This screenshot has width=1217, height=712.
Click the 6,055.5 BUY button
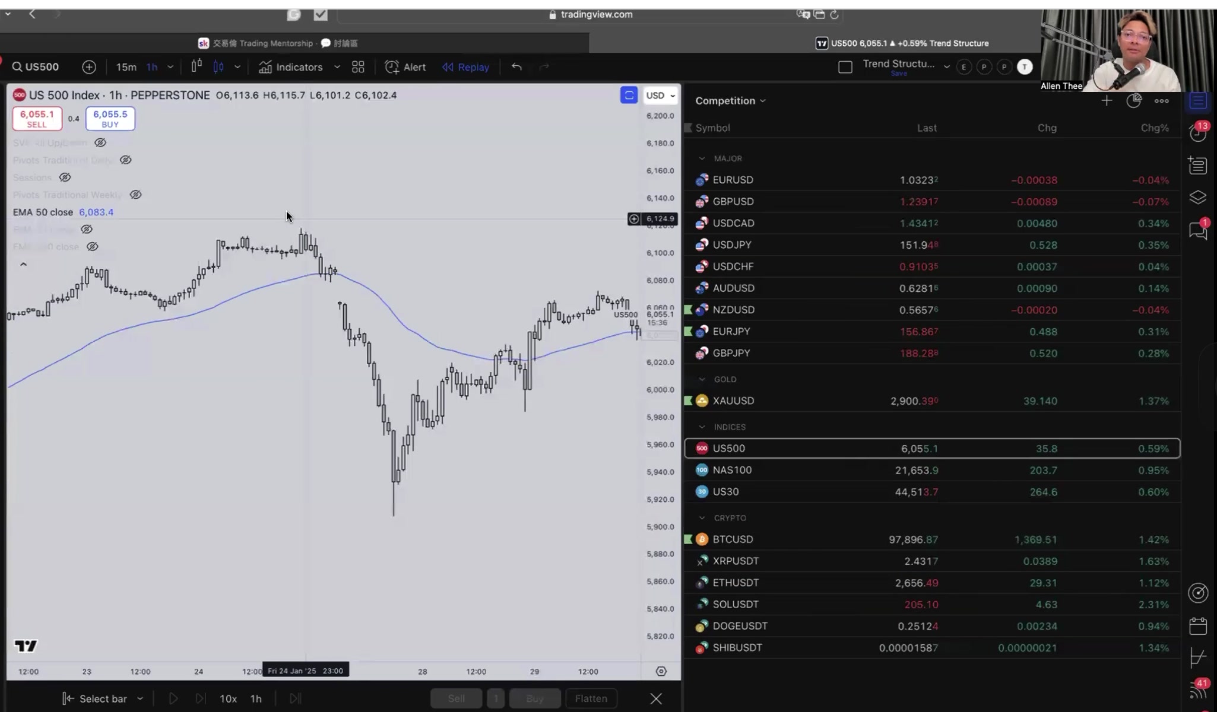(x=110, y=119)
